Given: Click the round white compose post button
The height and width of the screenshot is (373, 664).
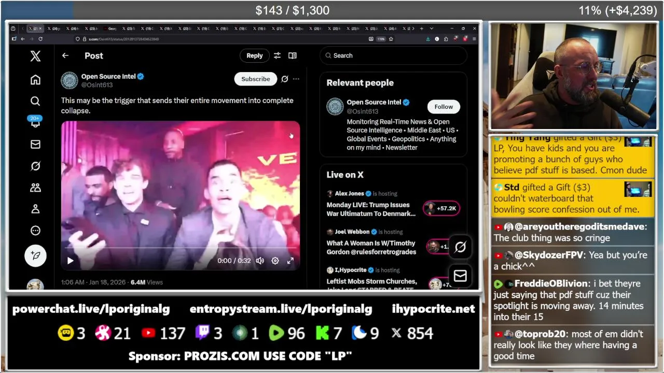Looking at the screenshot, I should pos(35,255).
